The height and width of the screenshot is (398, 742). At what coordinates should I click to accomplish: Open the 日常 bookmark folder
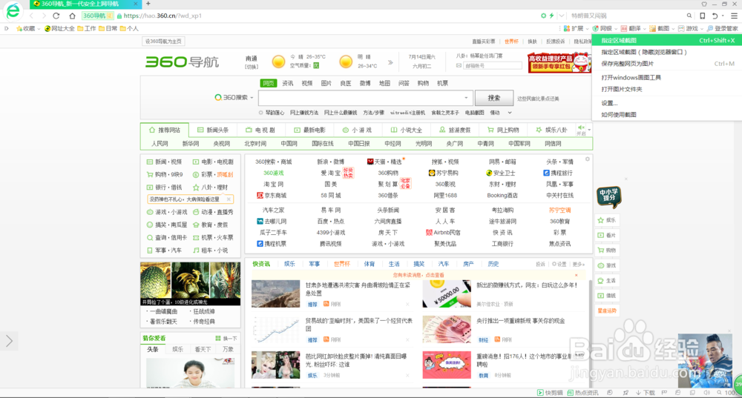108,28
